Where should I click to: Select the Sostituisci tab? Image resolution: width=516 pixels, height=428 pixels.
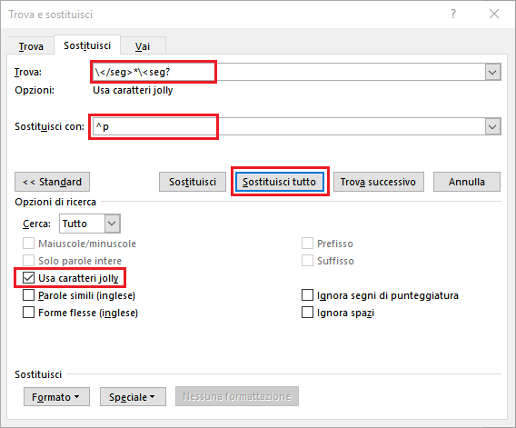click(x=87, y=45)
